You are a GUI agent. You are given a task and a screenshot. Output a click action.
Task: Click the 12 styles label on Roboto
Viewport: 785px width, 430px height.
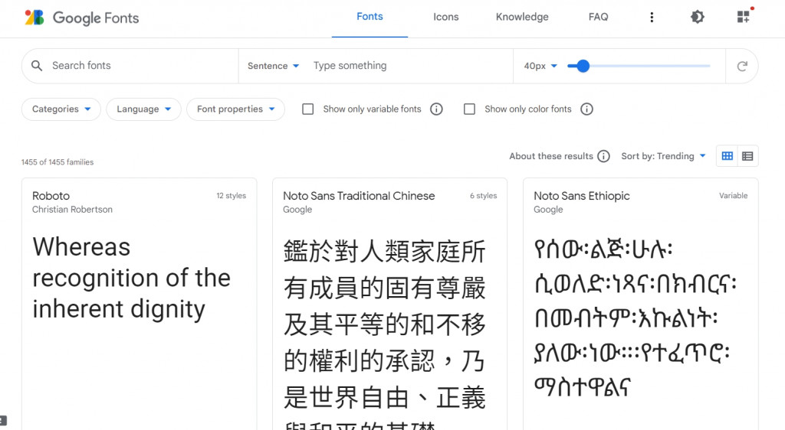[232, 196]
